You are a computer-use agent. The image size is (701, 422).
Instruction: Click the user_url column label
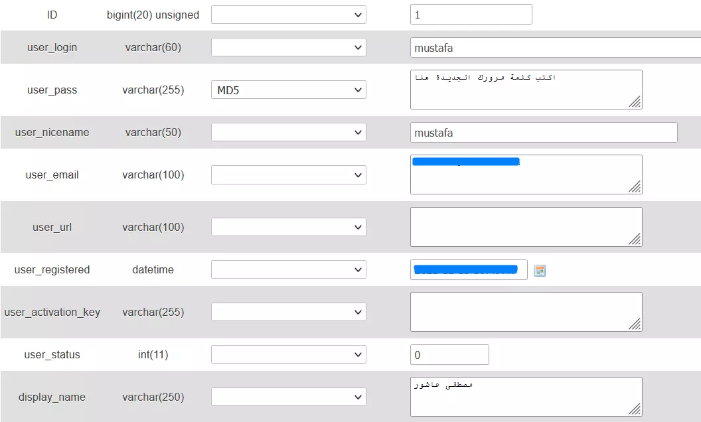52,227
